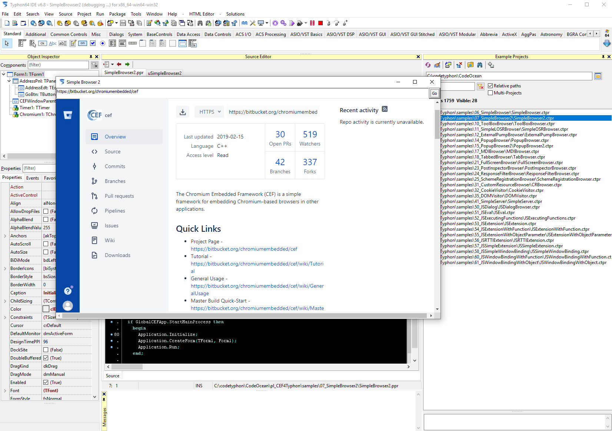Expand the BorderIcons property
The height and width of the screenshot is (431, 612).
(5, 268)
